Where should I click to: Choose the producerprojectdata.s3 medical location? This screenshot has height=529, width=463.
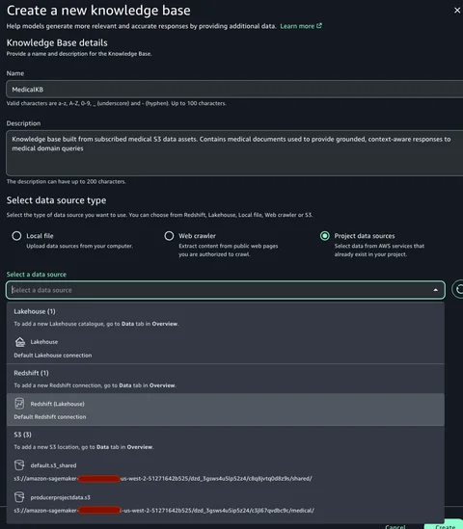pos(226,504)
